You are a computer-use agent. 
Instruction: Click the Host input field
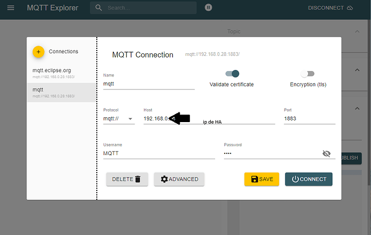coord(209,119)
